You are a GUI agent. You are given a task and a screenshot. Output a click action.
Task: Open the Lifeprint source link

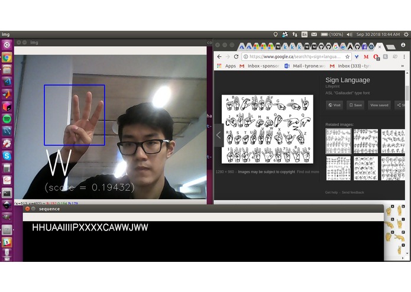332,86
